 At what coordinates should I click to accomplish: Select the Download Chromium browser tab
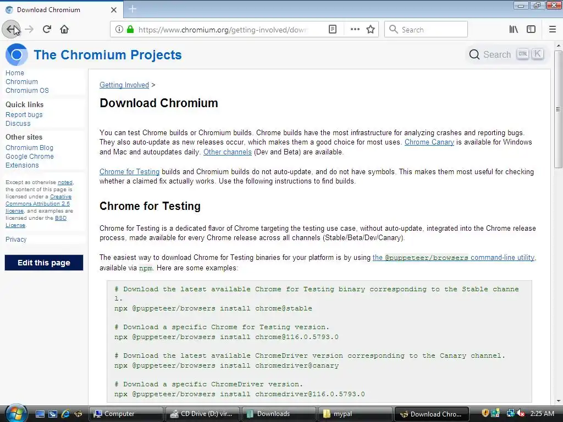click(61, 10)
